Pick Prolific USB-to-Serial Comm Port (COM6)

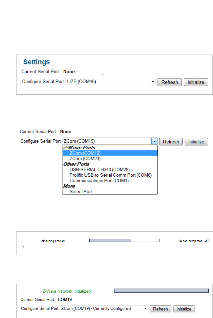[x=111, y=175]
